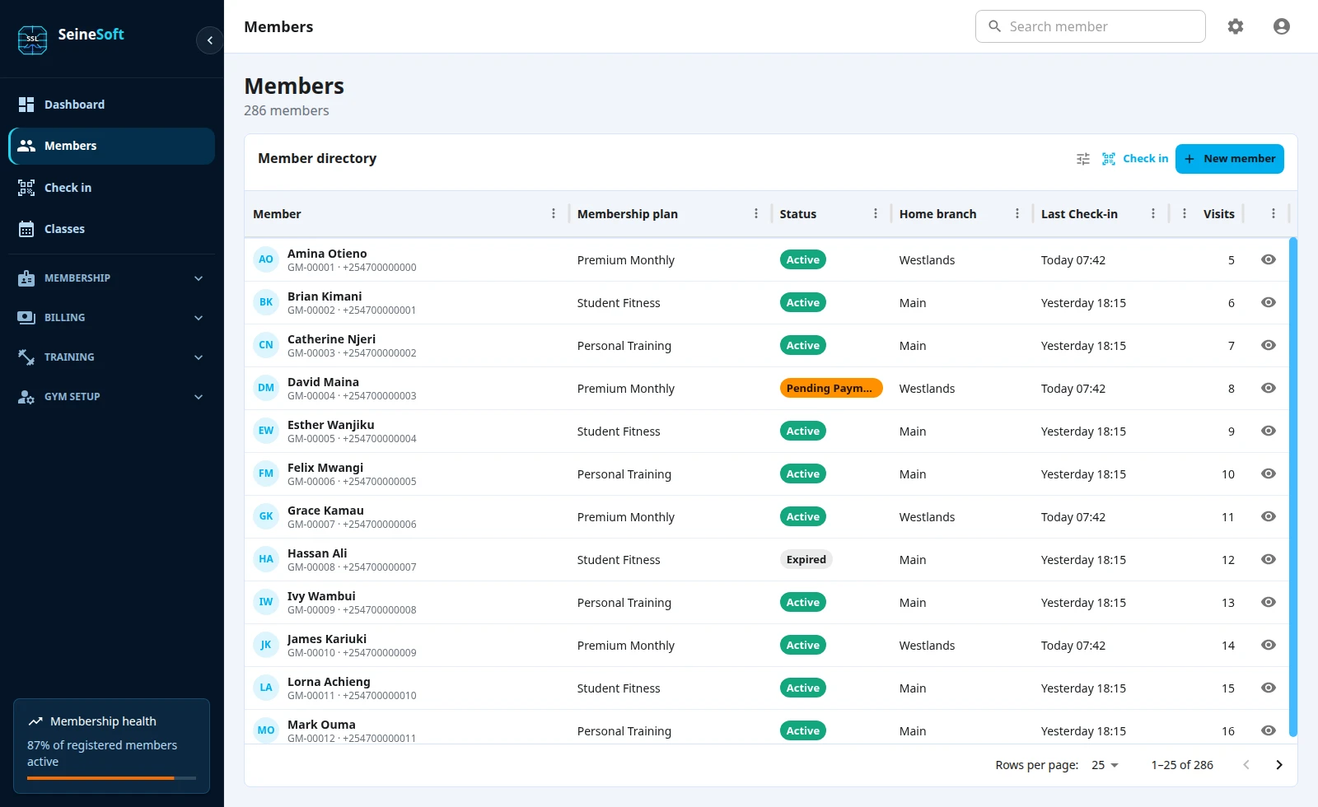Image resolution: width=1318 pixels, height=807 pixels.
Task: Click the Membership health progress bar
Action: click(112, 778)
